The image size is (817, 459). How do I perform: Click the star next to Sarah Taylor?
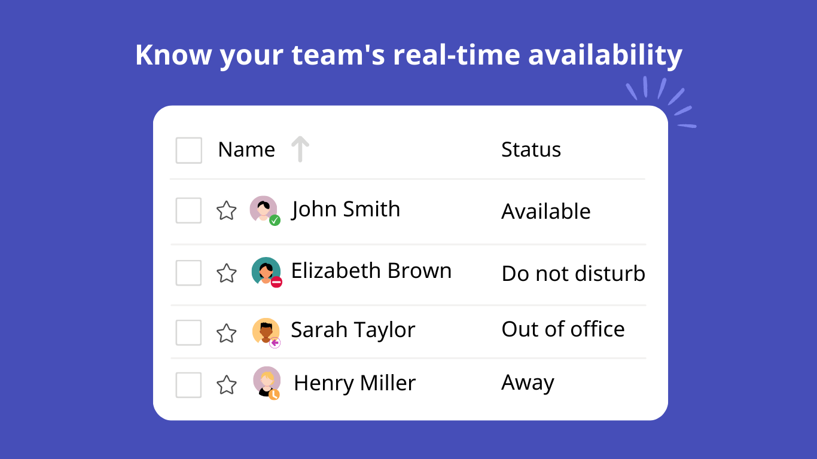[x=227, y=332]
